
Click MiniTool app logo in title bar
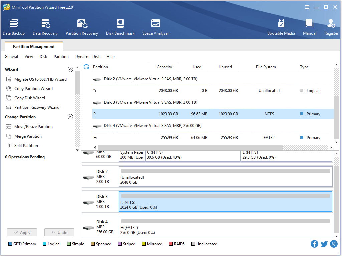(7, 7)
